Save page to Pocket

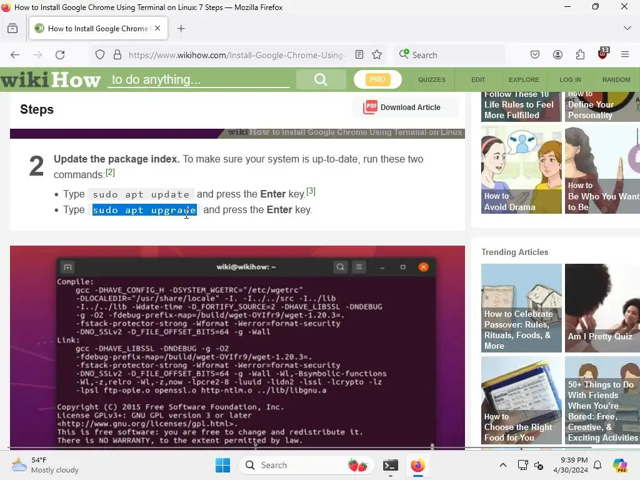coord(535,55)
